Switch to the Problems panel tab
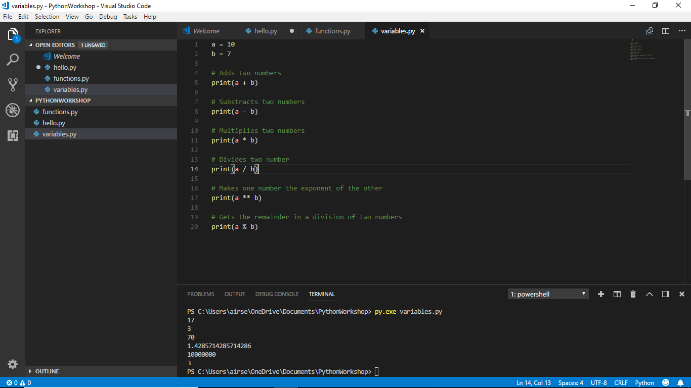The image size is (691, 388). tap(201, 294)
